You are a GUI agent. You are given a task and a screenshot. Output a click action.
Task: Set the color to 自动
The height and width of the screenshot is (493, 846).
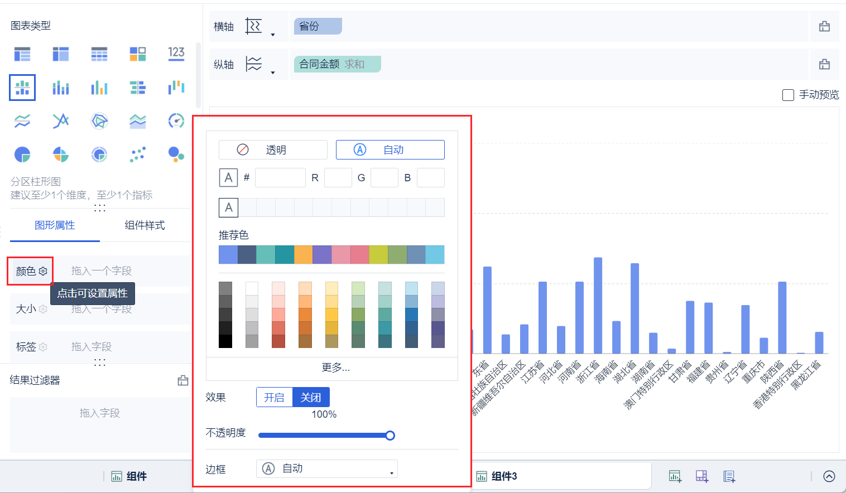tap(390, 149)
